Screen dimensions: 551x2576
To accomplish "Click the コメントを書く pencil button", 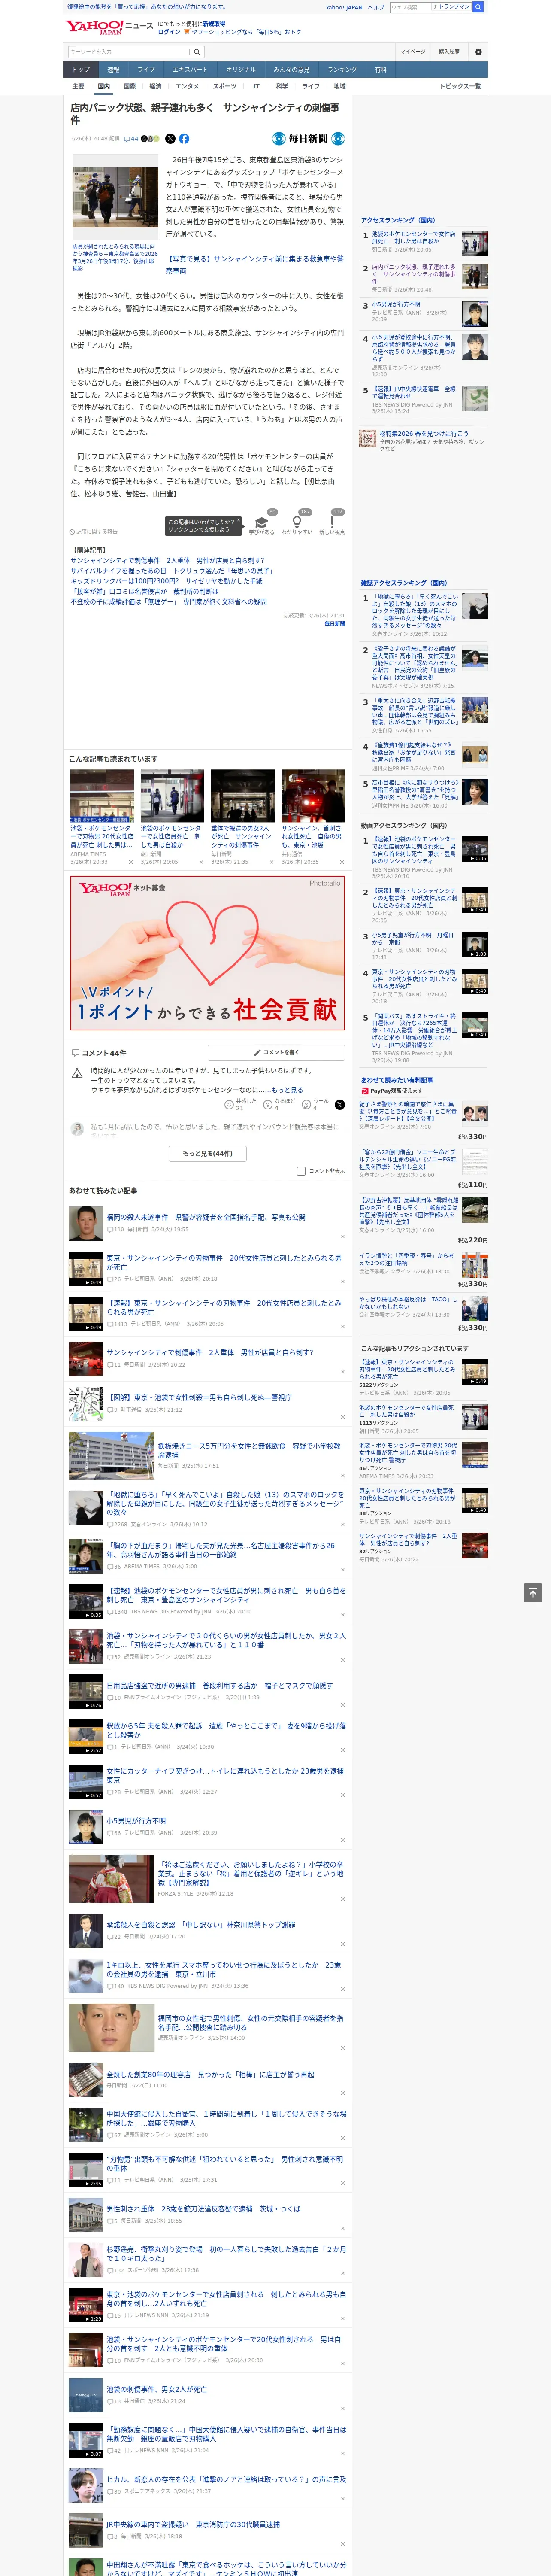I will tap(276, 1052).
